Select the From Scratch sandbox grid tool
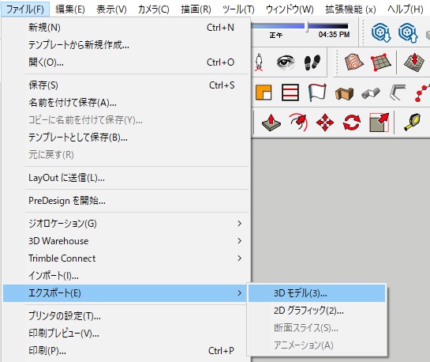The height and width of the screenshot is (362, 430). click(x=380, y=62)
